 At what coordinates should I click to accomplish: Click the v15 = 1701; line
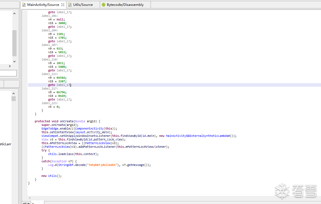pyautogui.click(x=57, y=37)
